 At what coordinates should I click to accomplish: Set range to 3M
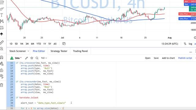(x=27, y=44)
